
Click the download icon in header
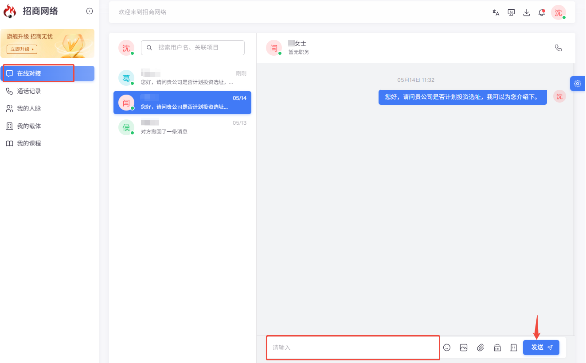click(x=527, y=12)
